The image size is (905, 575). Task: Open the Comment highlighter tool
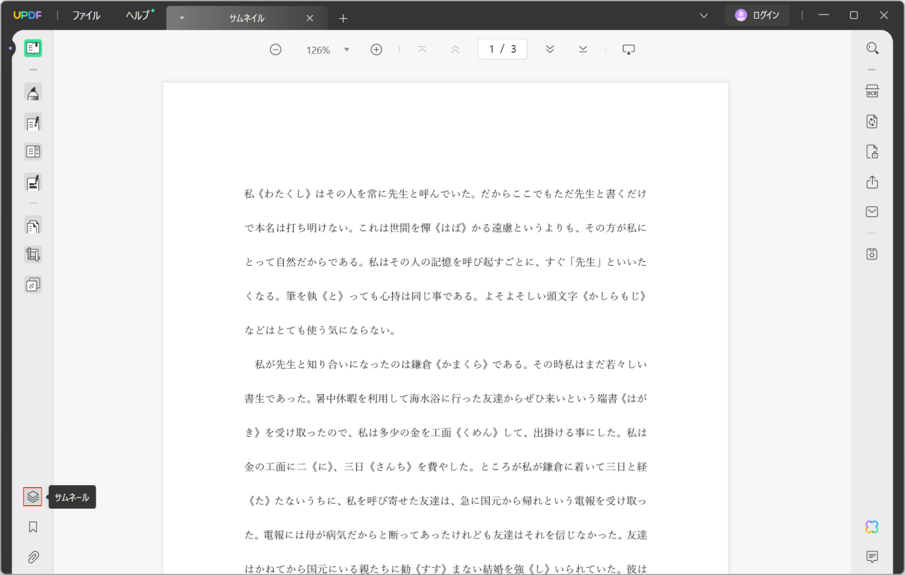32,92
